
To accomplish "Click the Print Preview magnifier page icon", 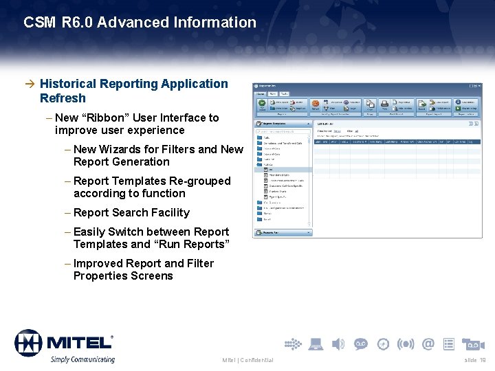I will pyautogui.click(x=395, y=109).
